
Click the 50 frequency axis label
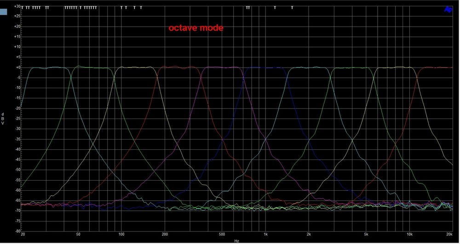point(78,235)
